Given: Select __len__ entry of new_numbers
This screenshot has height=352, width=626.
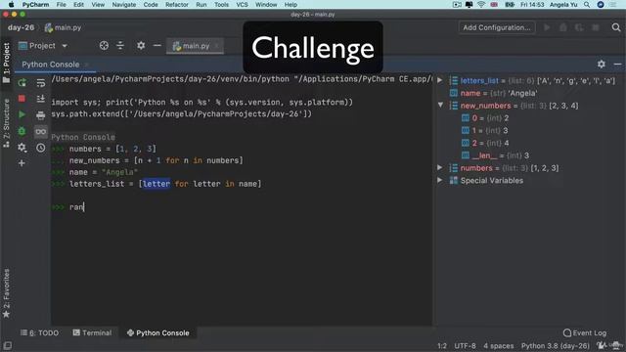Looking at the screenshot, I should click(x=496, y=155).
